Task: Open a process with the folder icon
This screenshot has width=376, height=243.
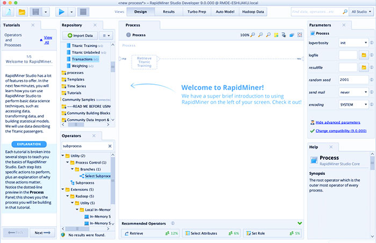Action: coord(22,12)
